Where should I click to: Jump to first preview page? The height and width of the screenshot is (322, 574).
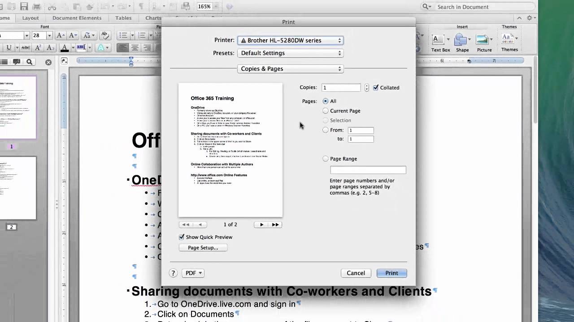coord(186,225)
